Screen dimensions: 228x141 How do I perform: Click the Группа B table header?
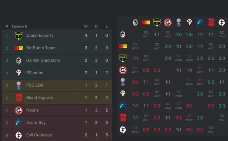[x=19, y=26]
